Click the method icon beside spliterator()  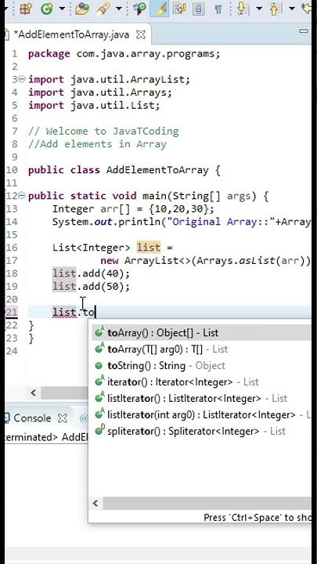[99, 430]
